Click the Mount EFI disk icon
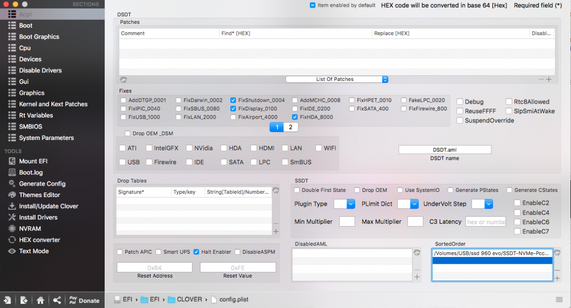The width and height of the screenshot is (571, 308). coord(12,161)
